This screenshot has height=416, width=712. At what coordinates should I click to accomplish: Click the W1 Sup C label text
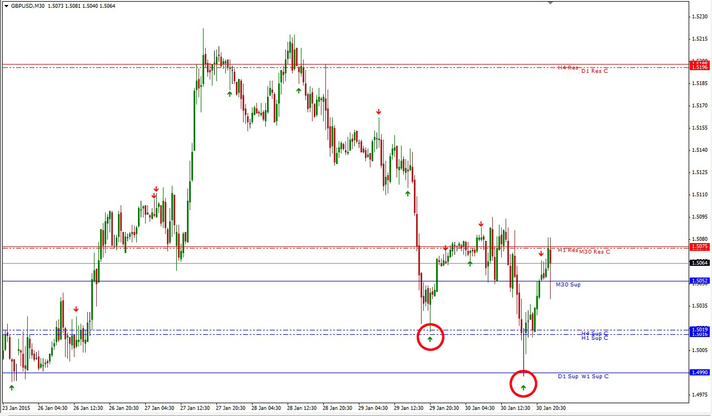point(595,377)
